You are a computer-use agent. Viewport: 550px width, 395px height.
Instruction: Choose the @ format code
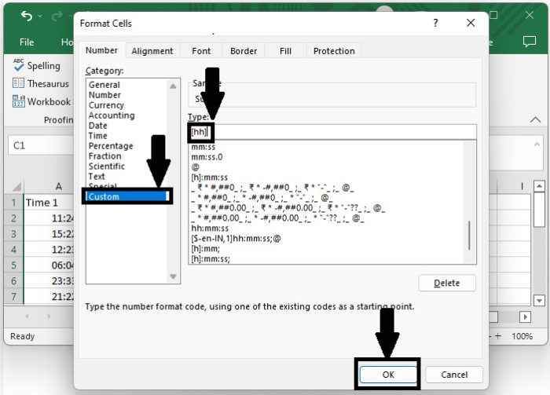(x=196, y=167)
